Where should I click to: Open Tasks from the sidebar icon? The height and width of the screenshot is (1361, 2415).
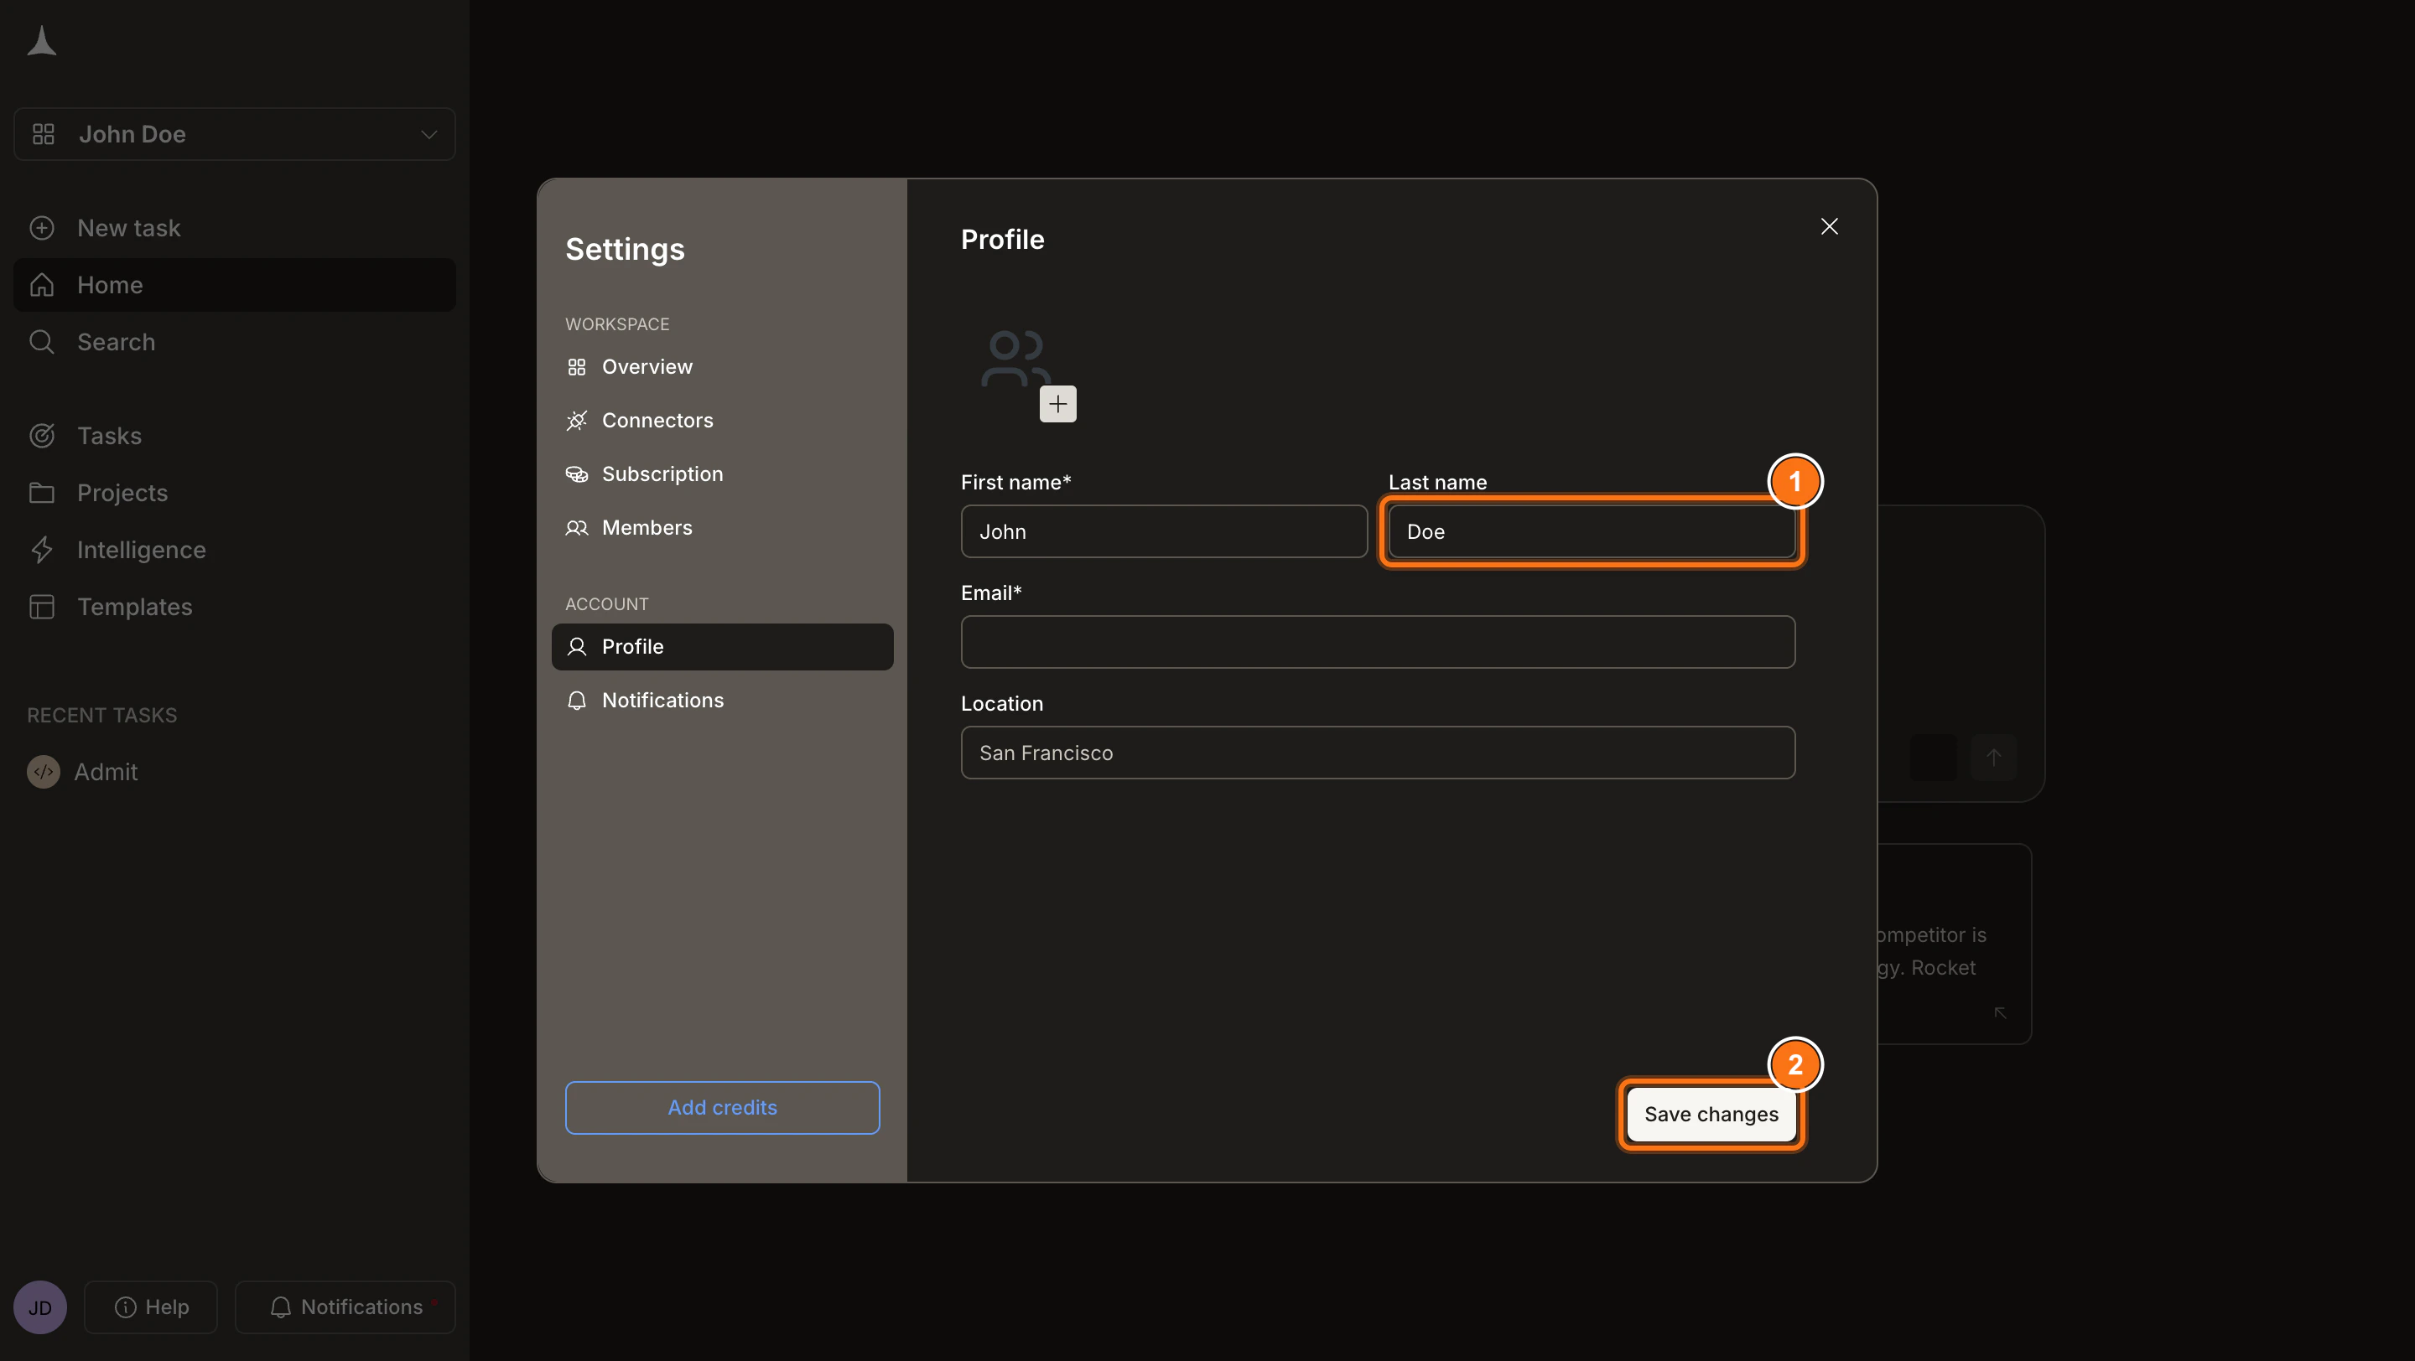(42, 436)
